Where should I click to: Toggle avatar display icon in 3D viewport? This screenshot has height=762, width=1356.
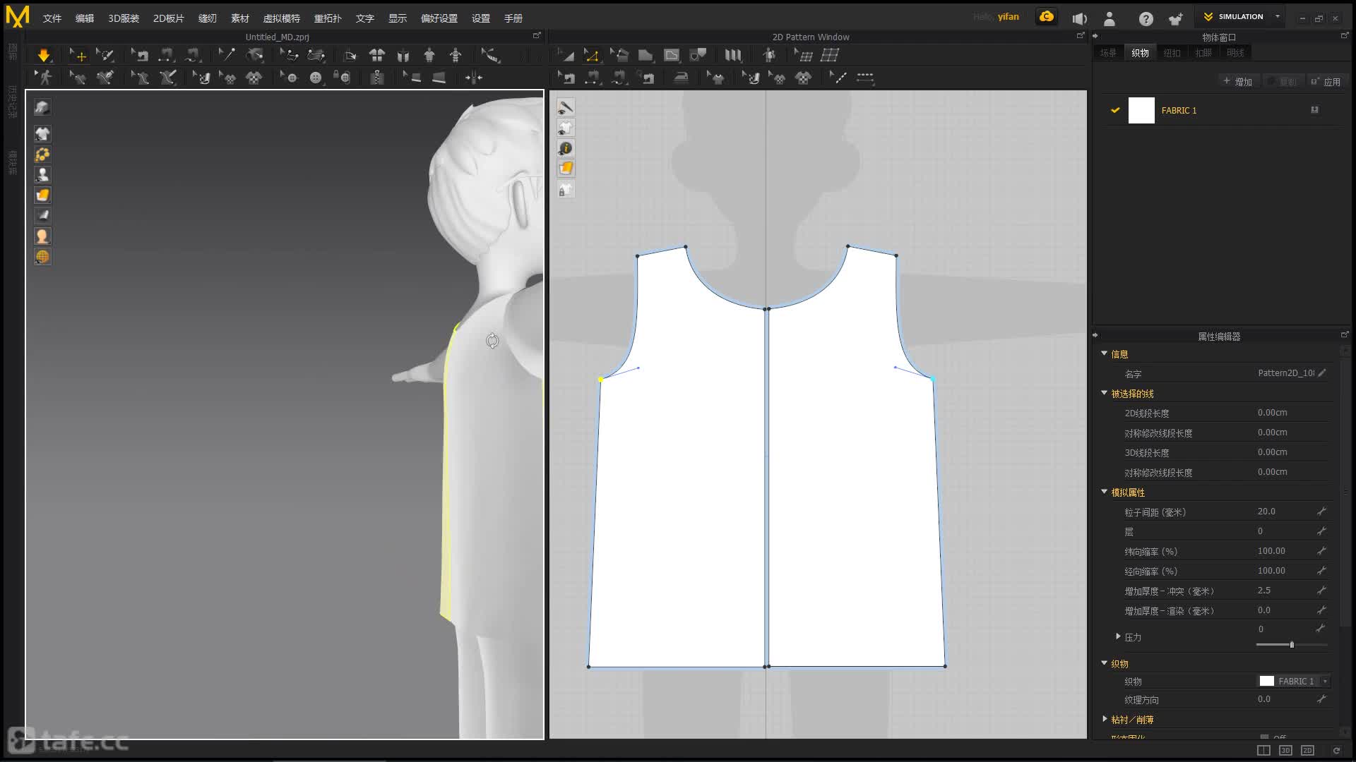[42, 175]
